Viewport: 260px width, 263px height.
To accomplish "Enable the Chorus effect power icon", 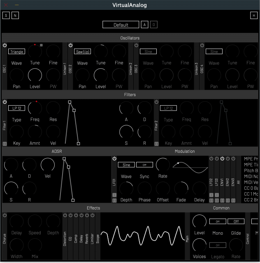I will tap(5, 215).
